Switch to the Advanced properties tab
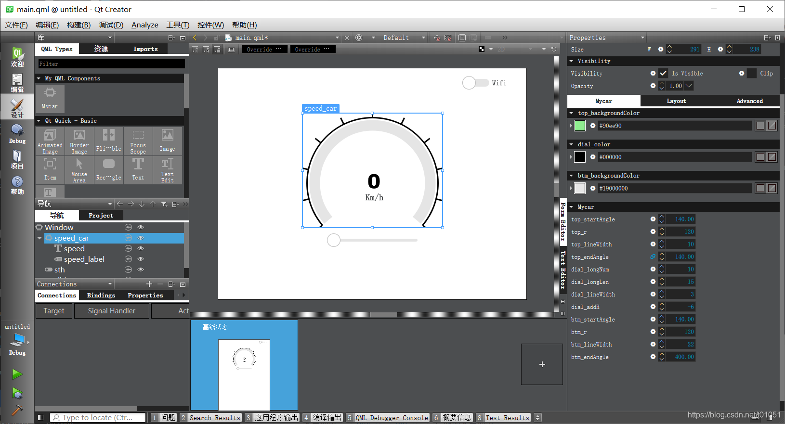785x424 pixels. tap(749, 101)
